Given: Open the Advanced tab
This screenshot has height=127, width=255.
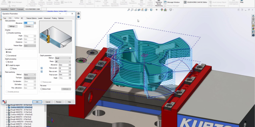Looking at the screenshot, I should (47, 18).
